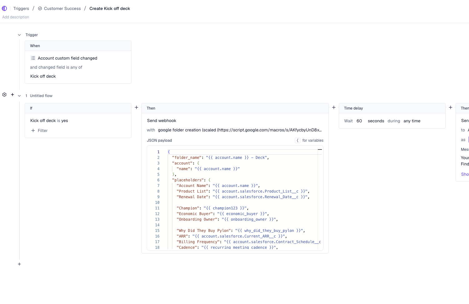Viewport: 469px width, 304px height.
Task: Collapse the Trigger section chevron
Action: click(x=19, y=35)
